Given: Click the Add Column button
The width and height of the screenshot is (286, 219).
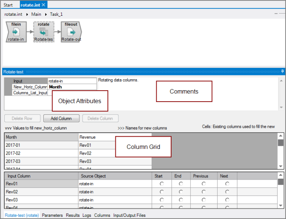Looking at the screenshot, I should point(61,118).
